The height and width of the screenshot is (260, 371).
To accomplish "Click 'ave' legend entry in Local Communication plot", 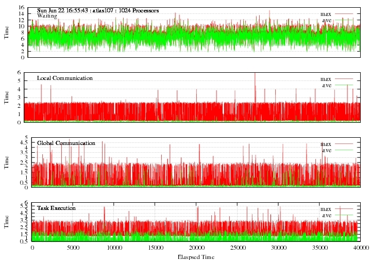I will tap(327, 85).
